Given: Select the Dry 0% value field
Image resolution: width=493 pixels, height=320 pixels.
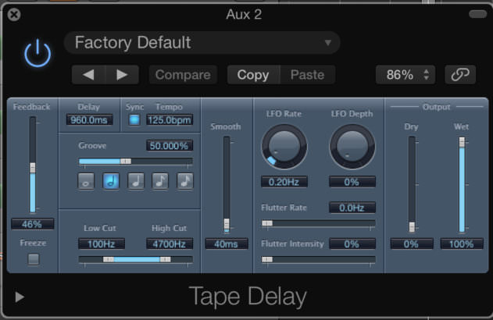Looking at the screenshot, I should click(x=412, y=244).
